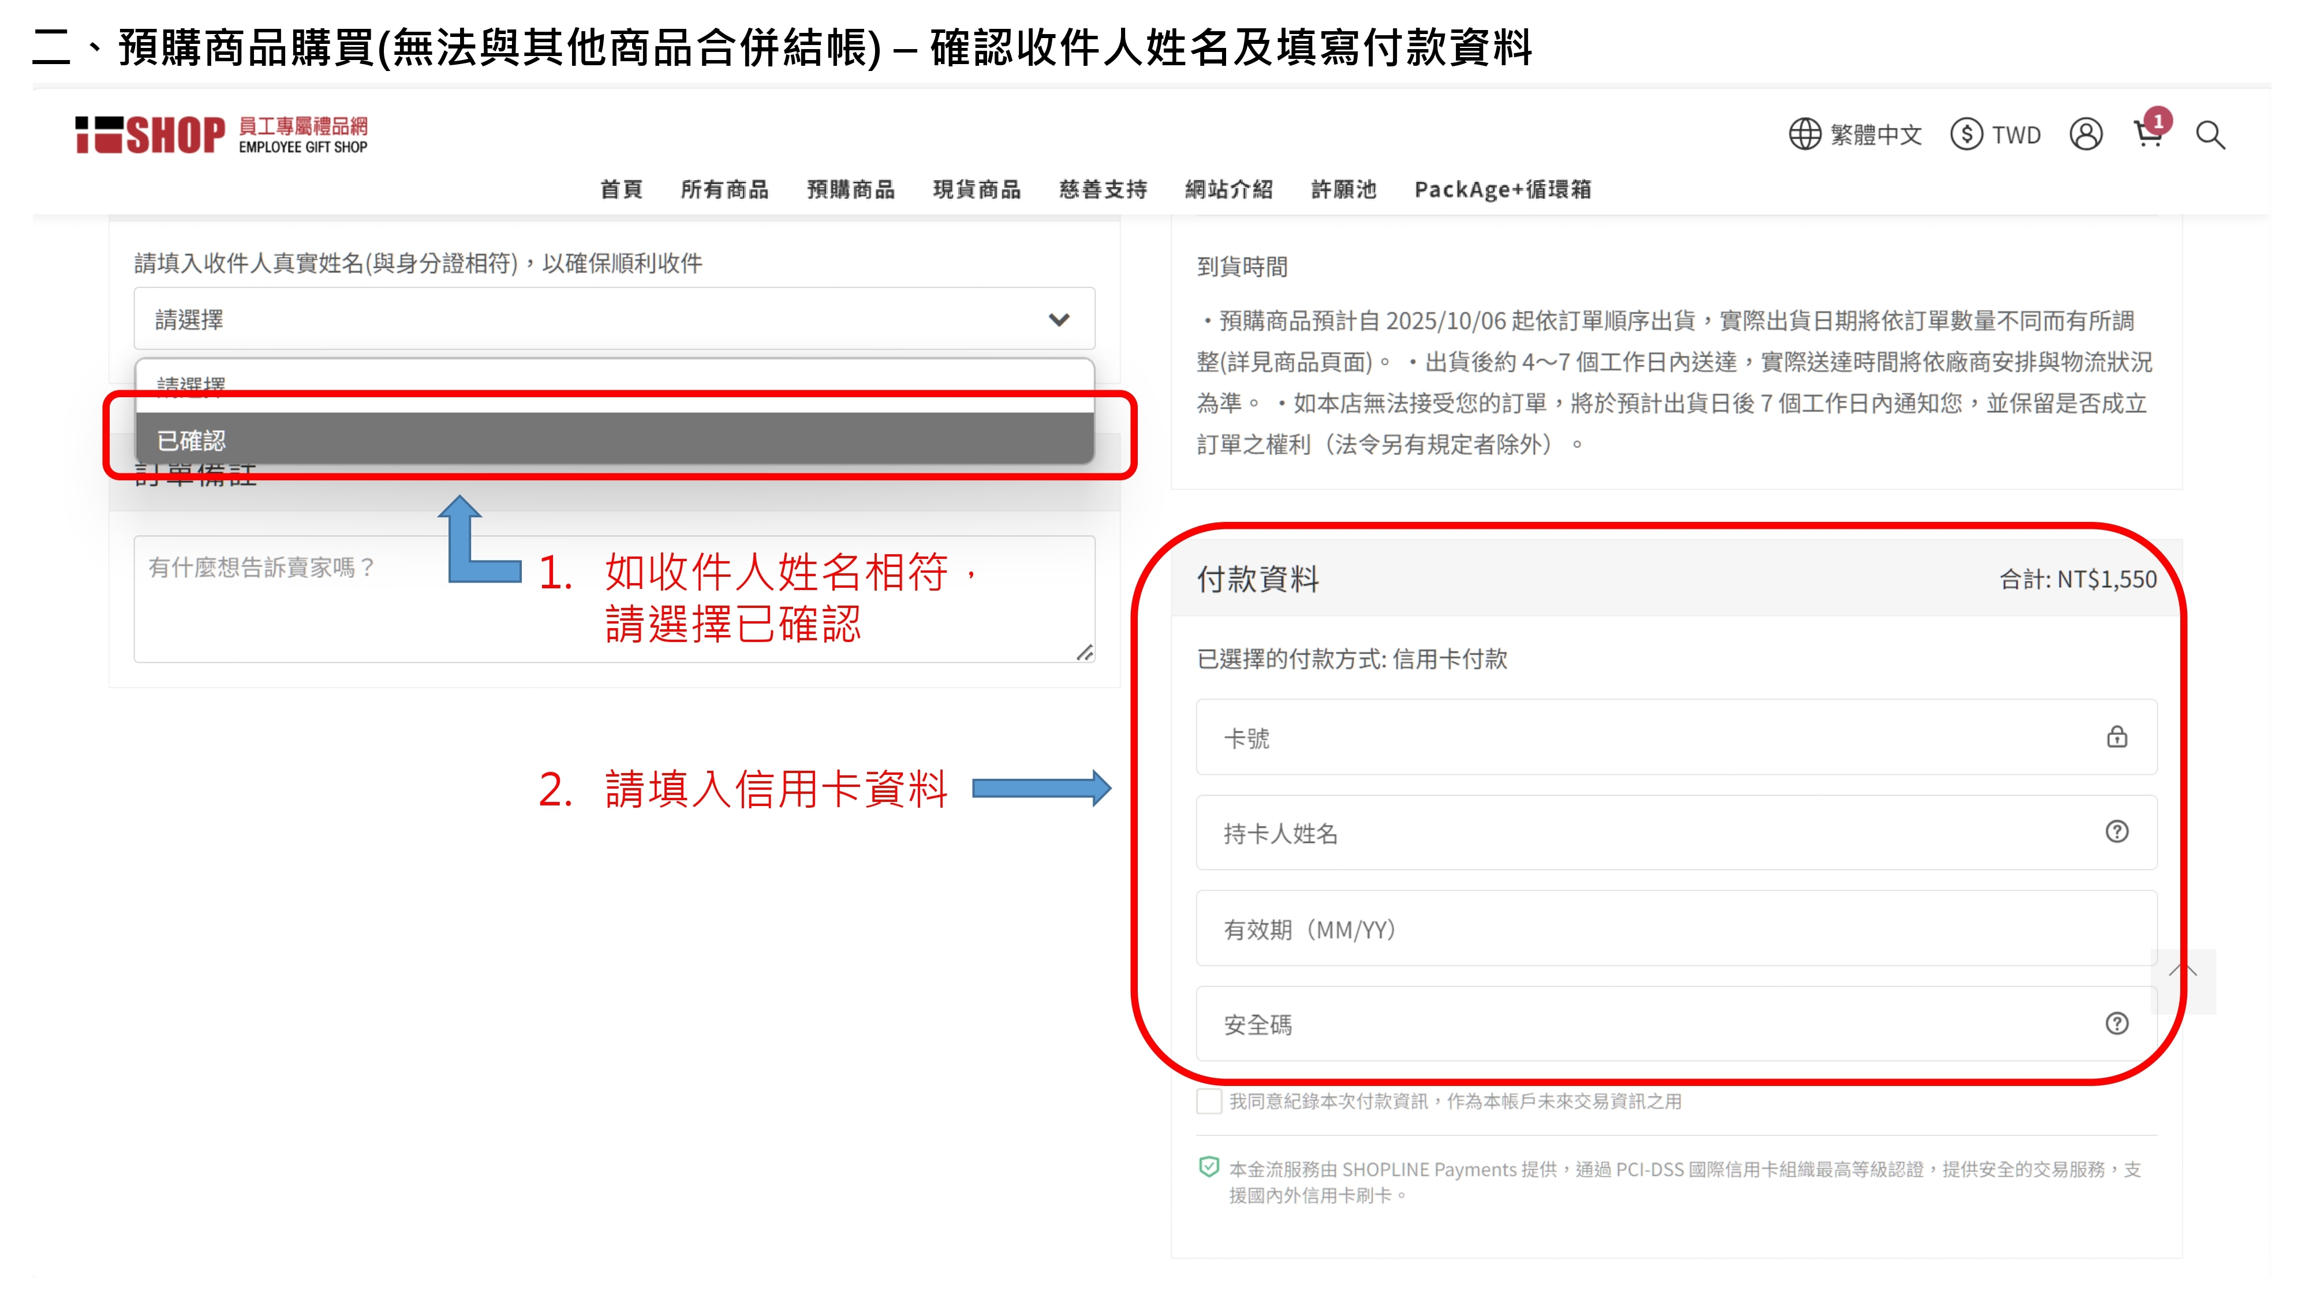Click help icon beside 安全碼
The image size is (2309, 1299).
[2117, 1024]
